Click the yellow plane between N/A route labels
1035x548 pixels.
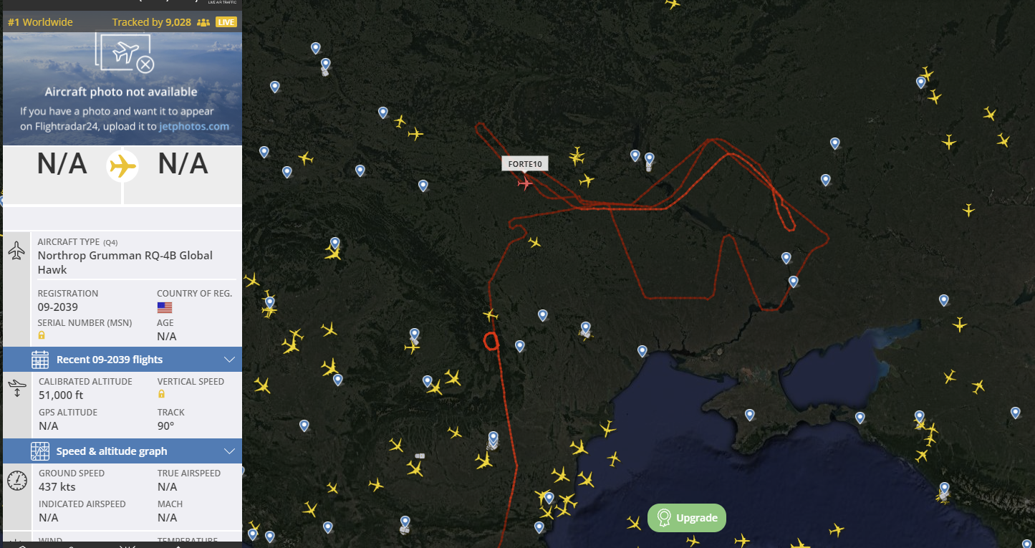click(x=122, y=166)
